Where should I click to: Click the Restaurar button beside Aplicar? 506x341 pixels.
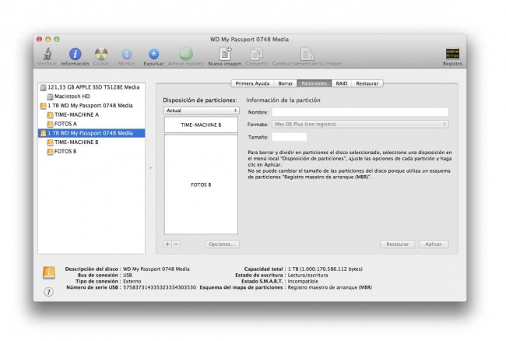tap(398, 244)
